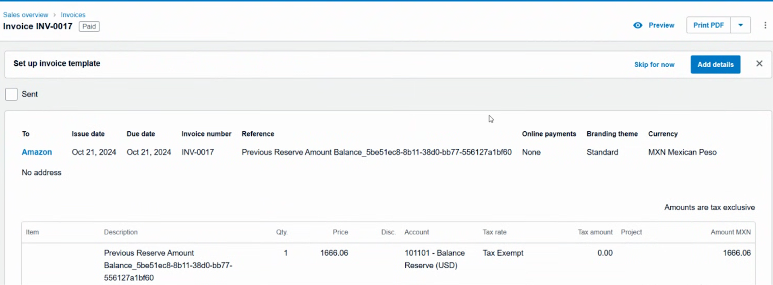Go to Sales overview breadcrumb

(26, 15)
